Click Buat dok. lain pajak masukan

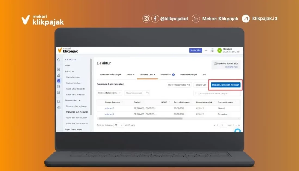point(226,85)
